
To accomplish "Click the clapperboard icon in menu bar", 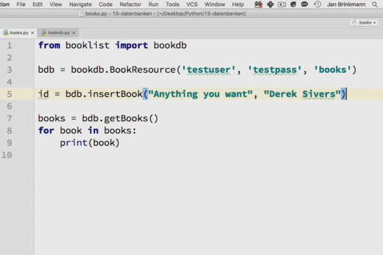I will pos(258,4).
